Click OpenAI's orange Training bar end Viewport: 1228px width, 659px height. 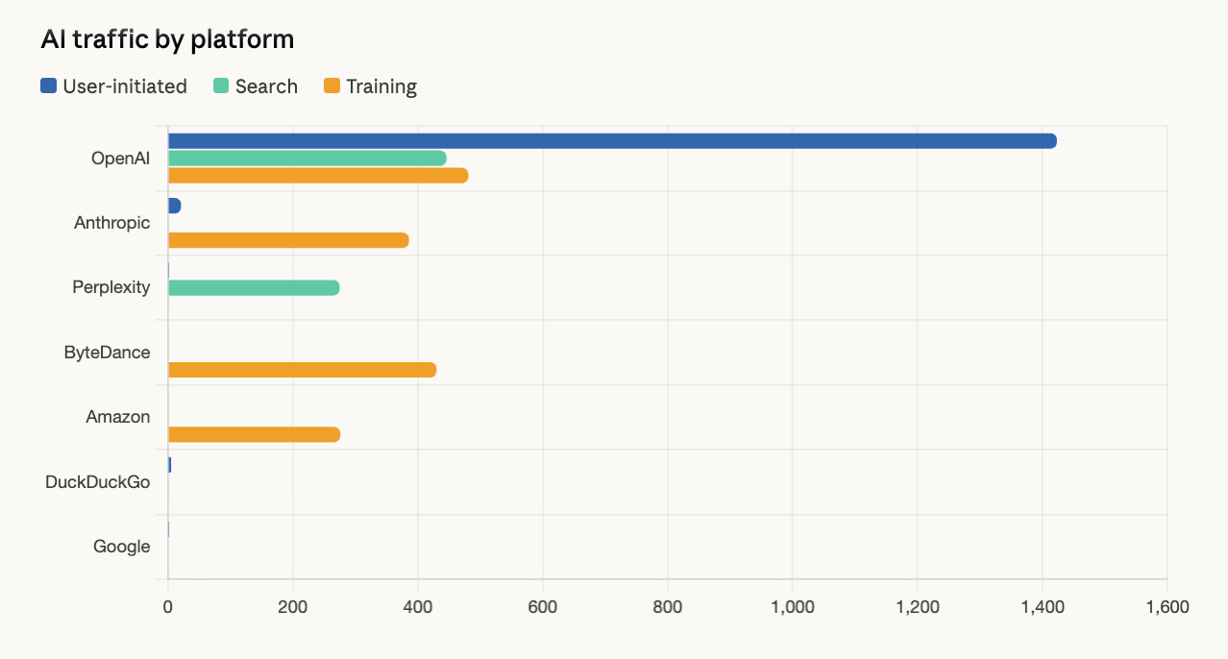pos(461,175)
